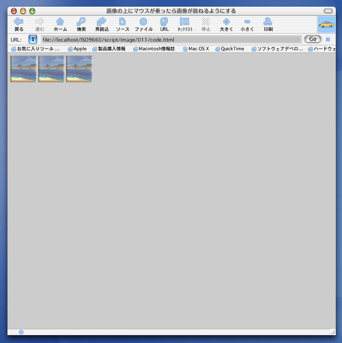Toggle the toolbar with the pill button
342x343 pixels.
(x=328, y=11)
